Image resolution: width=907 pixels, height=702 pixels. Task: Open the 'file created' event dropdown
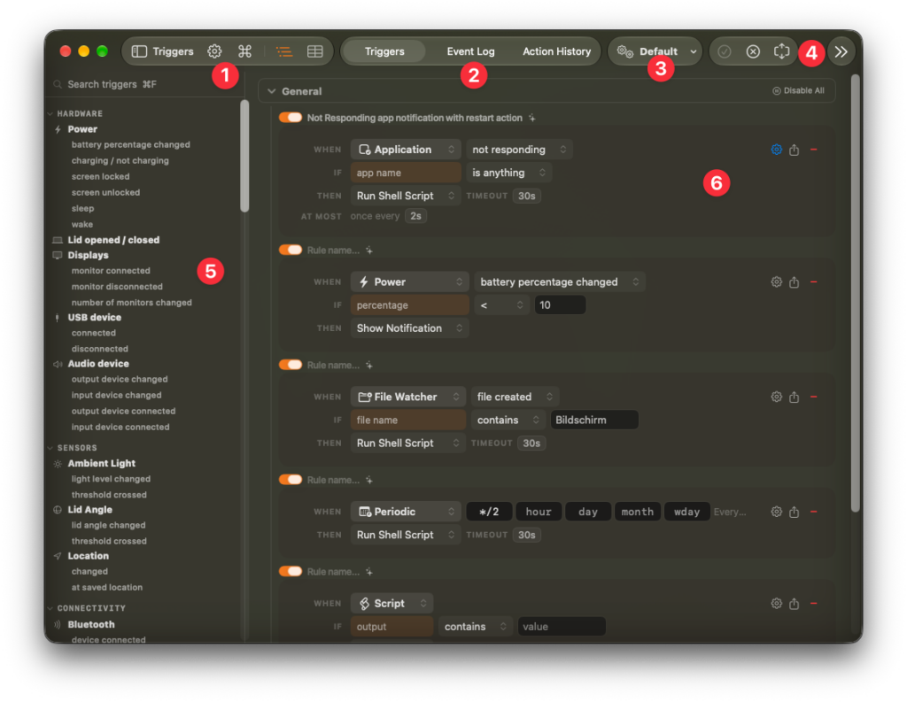(x=515, y=397)
